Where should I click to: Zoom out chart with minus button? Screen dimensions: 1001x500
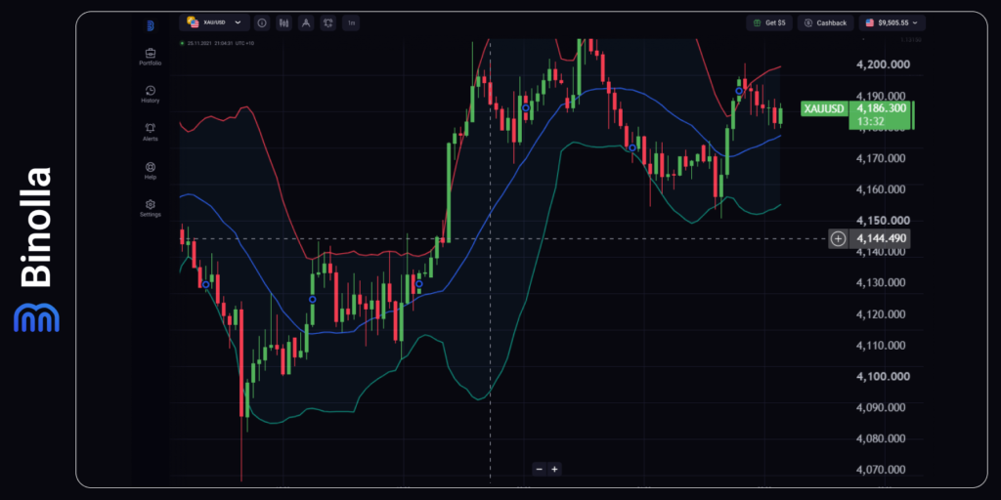pos(540,470)
